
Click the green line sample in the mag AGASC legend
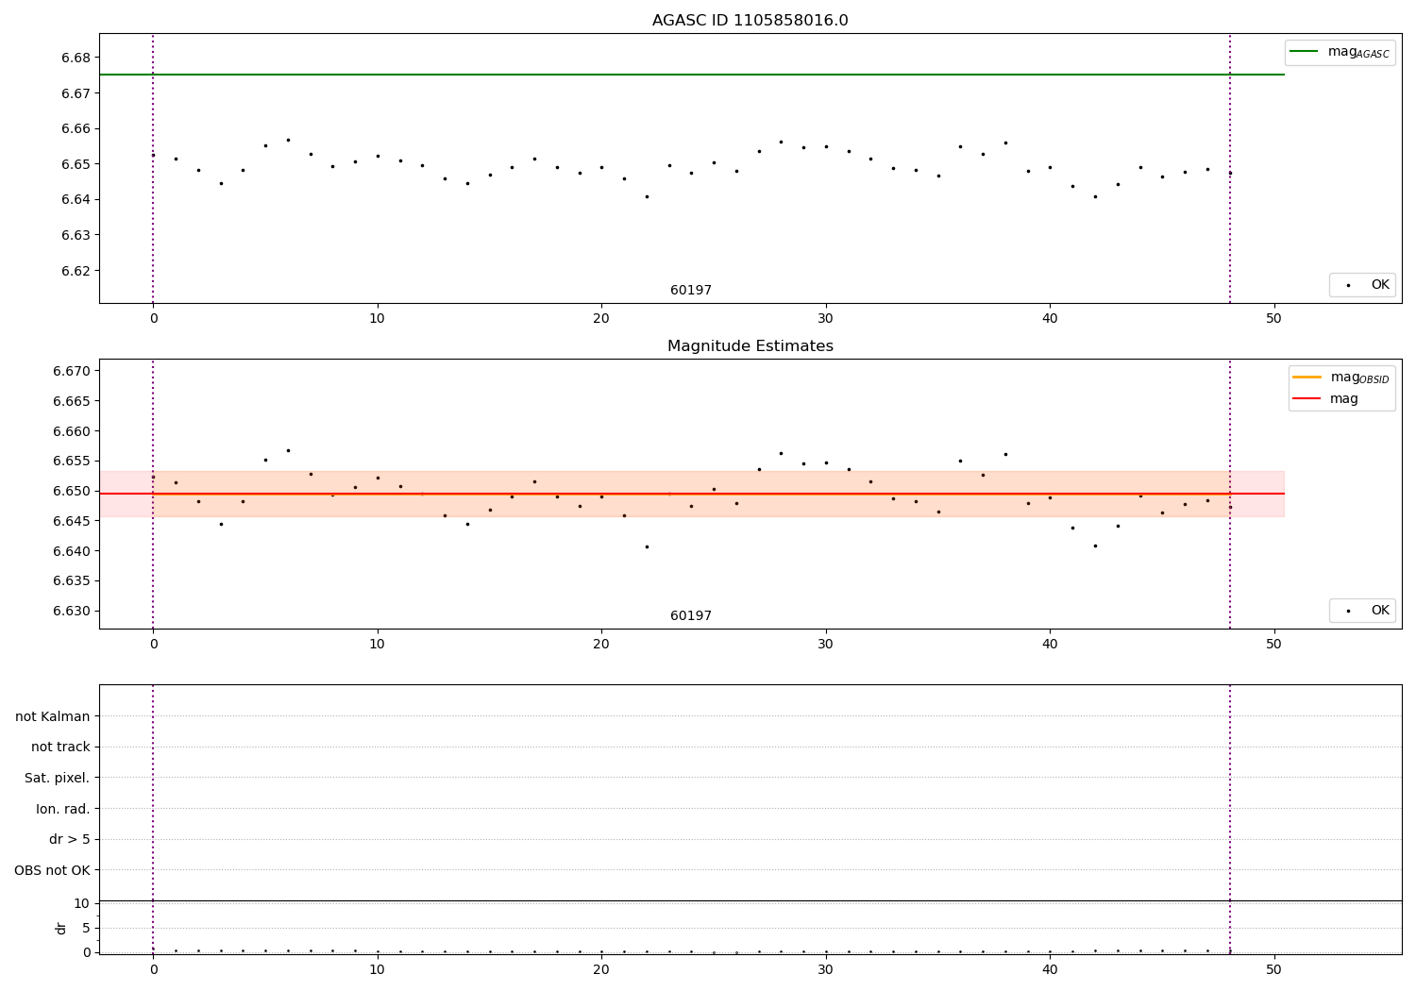[x=1304, y=52]
